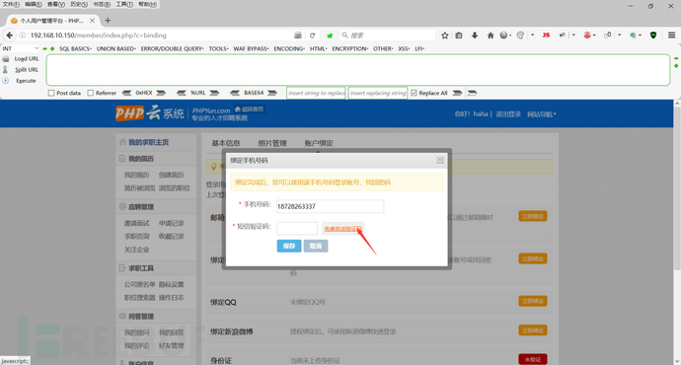Click the green puzzle addon icon
Screen dimensions: 681x365
coord(330,36)
